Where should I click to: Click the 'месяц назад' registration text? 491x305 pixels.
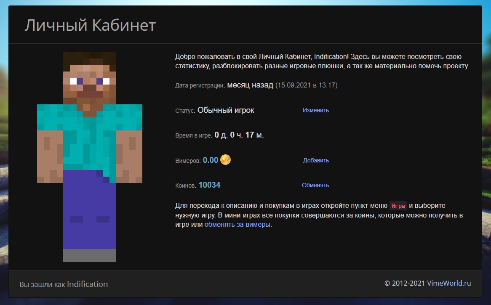[x=250, y=85]
